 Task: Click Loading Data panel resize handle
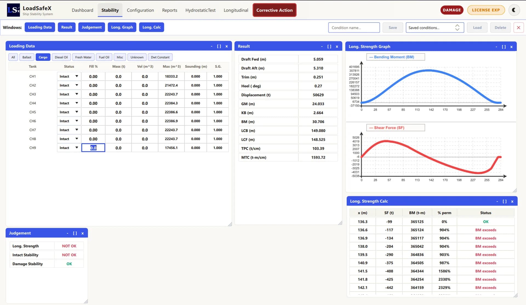[x=230, y=224]
